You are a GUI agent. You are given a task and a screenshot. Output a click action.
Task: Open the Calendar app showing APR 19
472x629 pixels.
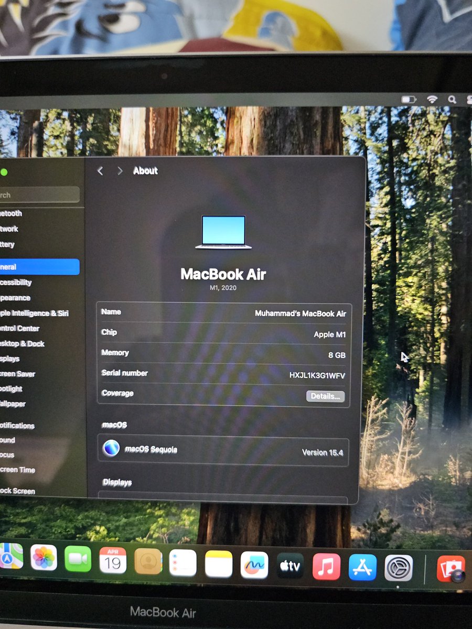[x=113, y=560]
